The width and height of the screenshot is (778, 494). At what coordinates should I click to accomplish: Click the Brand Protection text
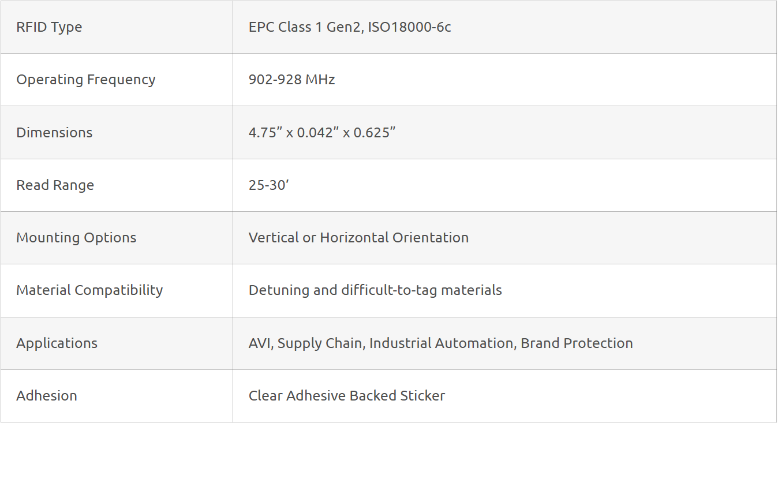pyautogui.click(x=577, y=343)
